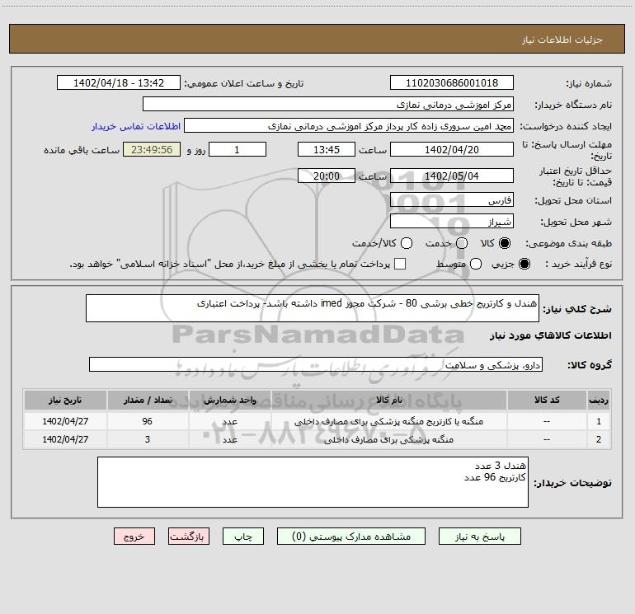635x614 pixels.
Task: Click the تاریخ نیاز column header
Action: click(65, 400)
